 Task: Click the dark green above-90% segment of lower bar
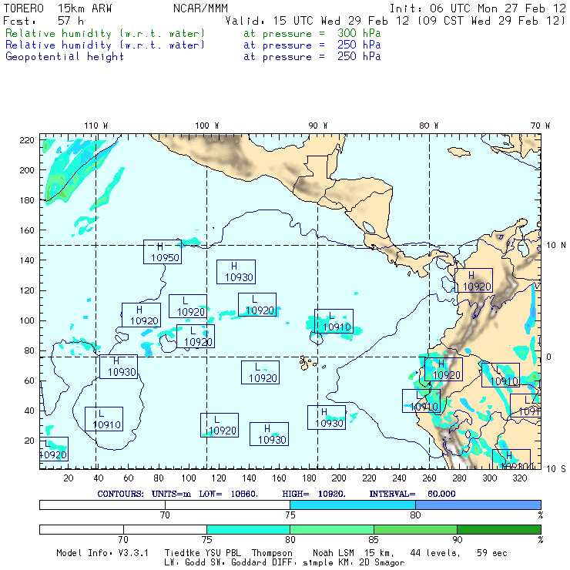click(x=499, y=529)
